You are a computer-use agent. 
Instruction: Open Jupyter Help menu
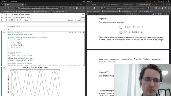28,18
